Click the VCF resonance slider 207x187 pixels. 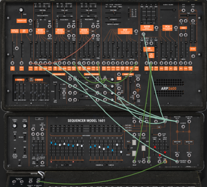pyautogui.click(x=113, y=18)
